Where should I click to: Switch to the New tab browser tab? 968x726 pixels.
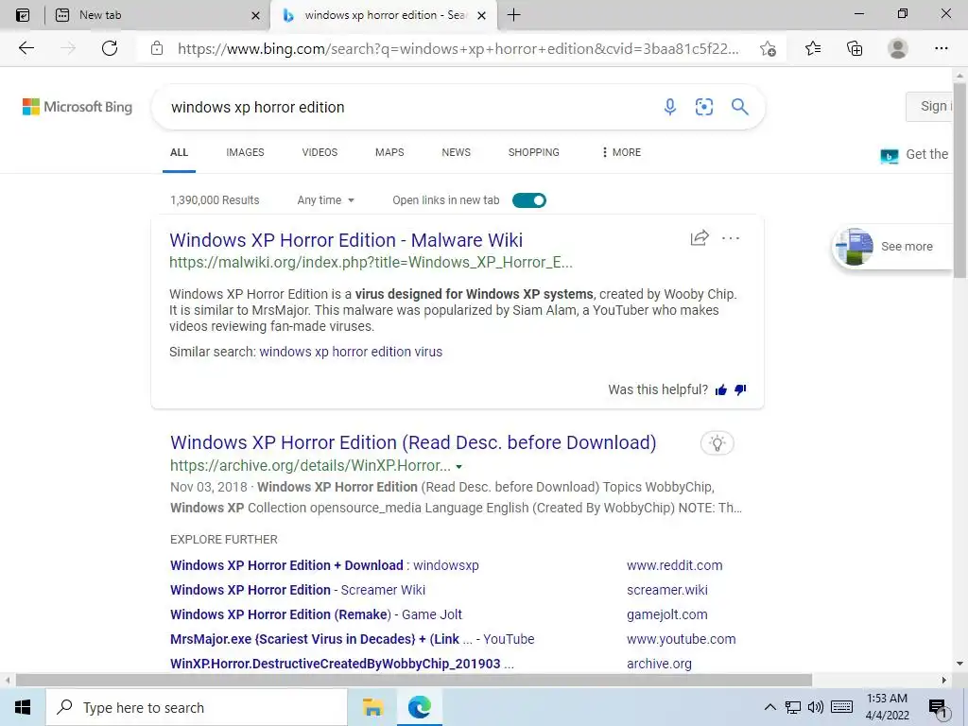click(x=158, y=15)
